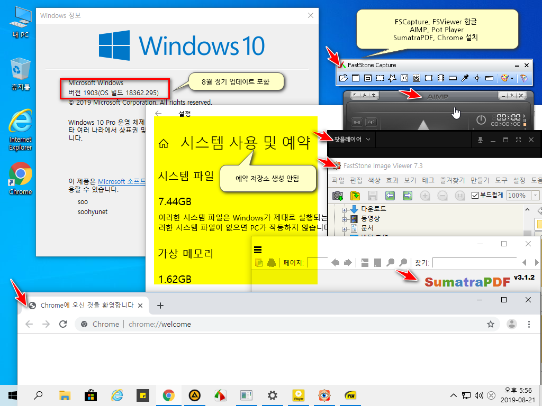Capture full screen in FastStone Capture
Screen dimensions: 542x406
coord(404,78)
